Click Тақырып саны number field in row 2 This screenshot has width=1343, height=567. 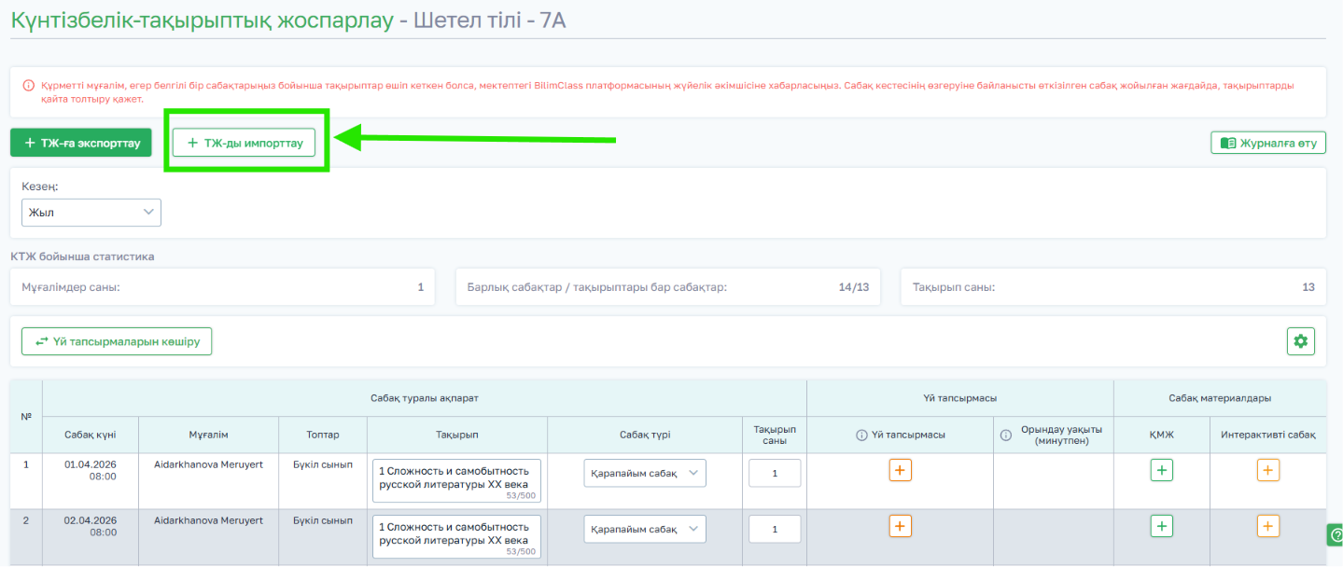(775, 529)
